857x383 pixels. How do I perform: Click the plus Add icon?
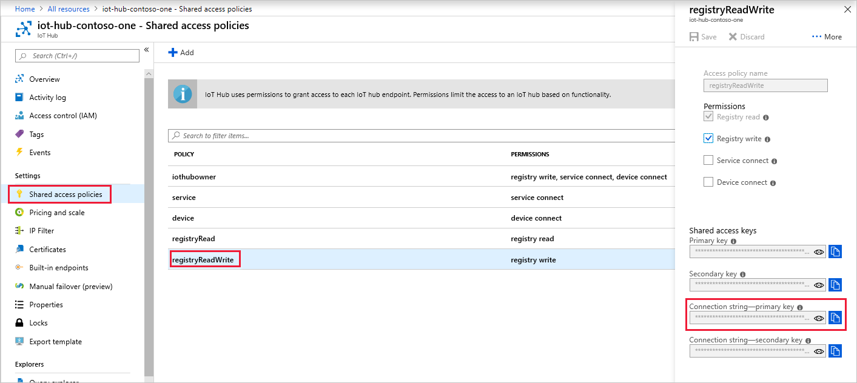click(x=173, y=53)
